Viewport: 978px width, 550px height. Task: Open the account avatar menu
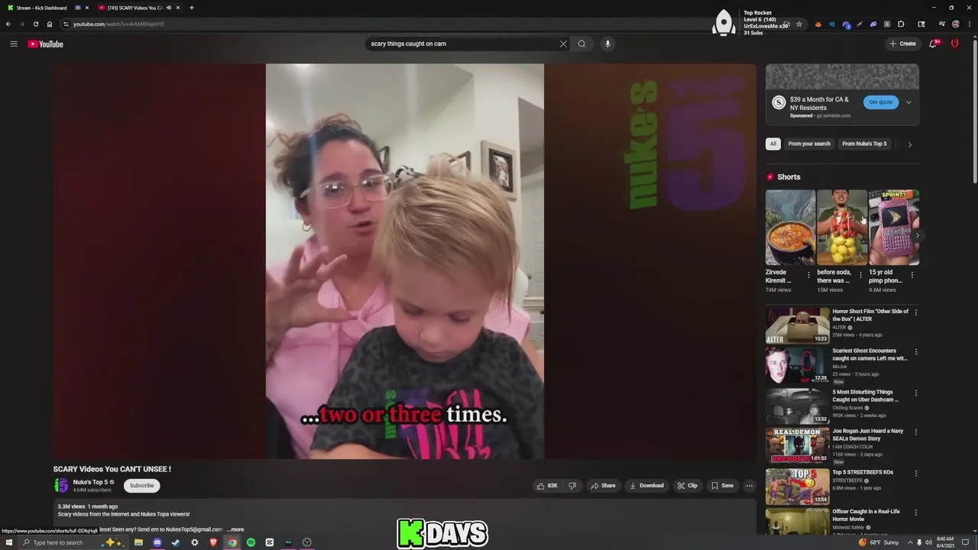click(x=954, y=44)
